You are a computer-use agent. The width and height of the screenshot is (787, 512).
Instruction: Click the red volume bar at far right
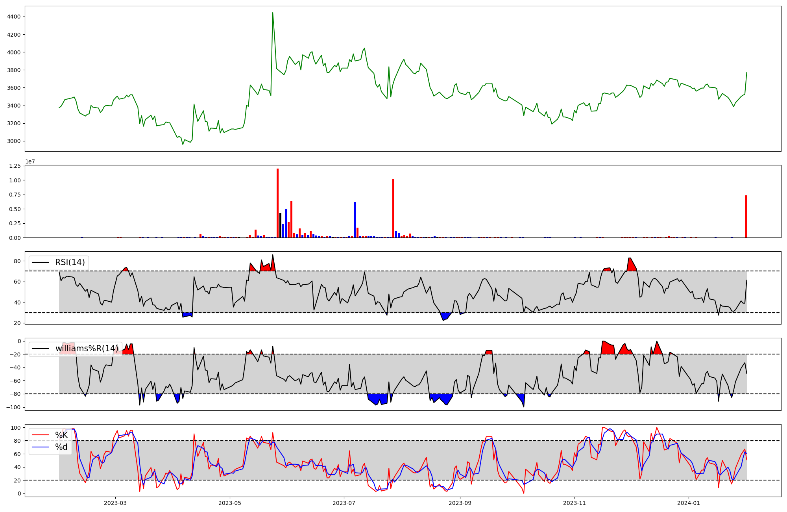746,217
